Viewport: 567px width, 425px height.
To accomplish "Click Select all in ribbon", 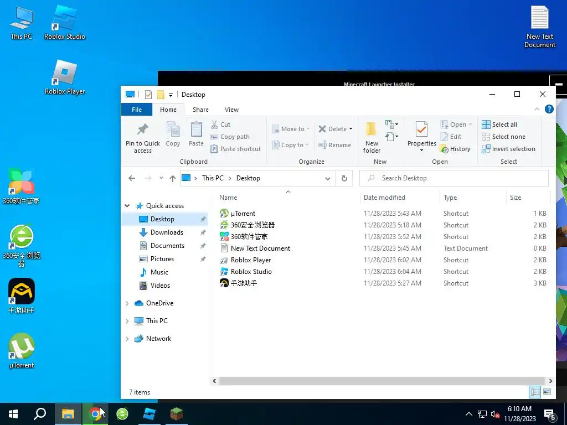I will (499, 125).
